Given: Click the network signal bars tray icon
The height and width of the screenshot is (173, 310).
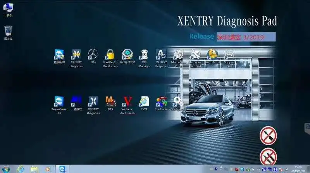Looking at the screenshot, I should 286,169.
